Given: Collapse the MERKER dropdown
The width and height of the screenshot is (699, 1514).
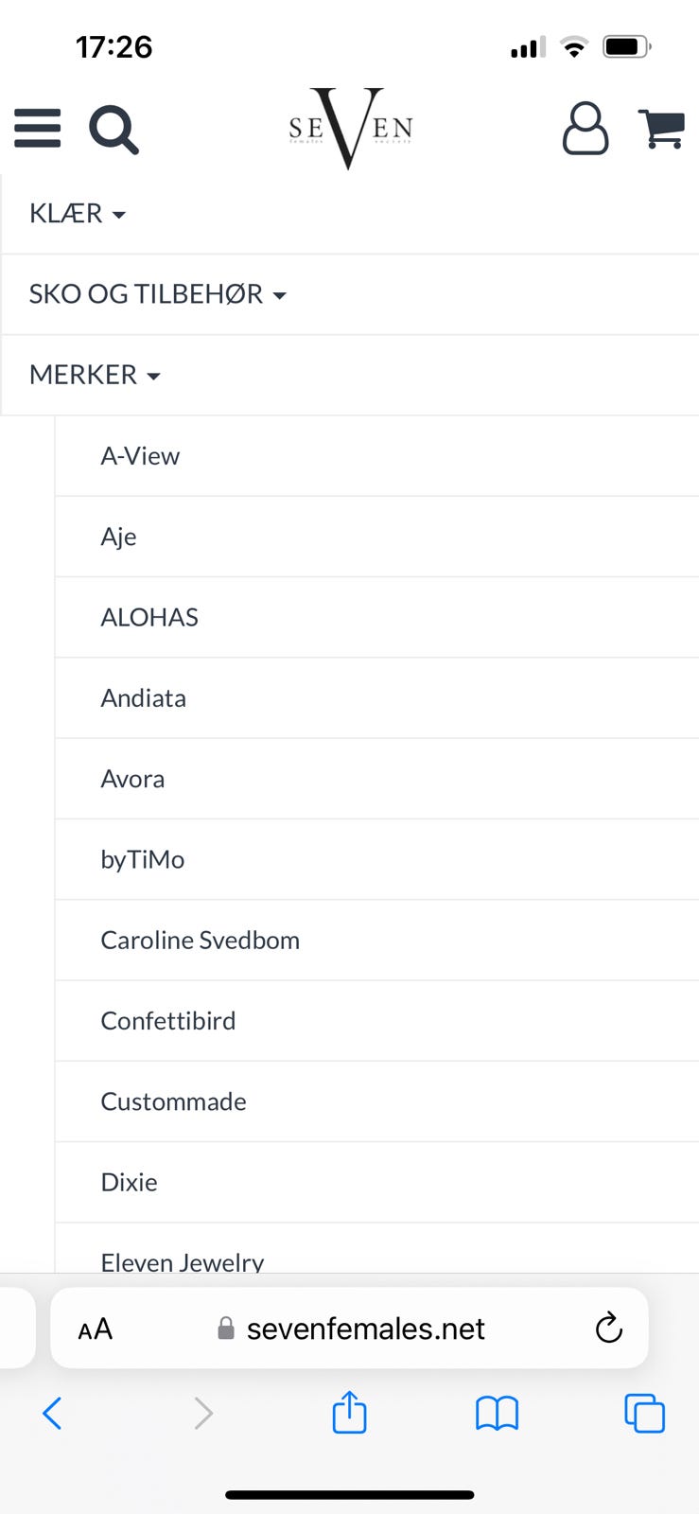Looking at the screenshot, I should click(95, 375).
